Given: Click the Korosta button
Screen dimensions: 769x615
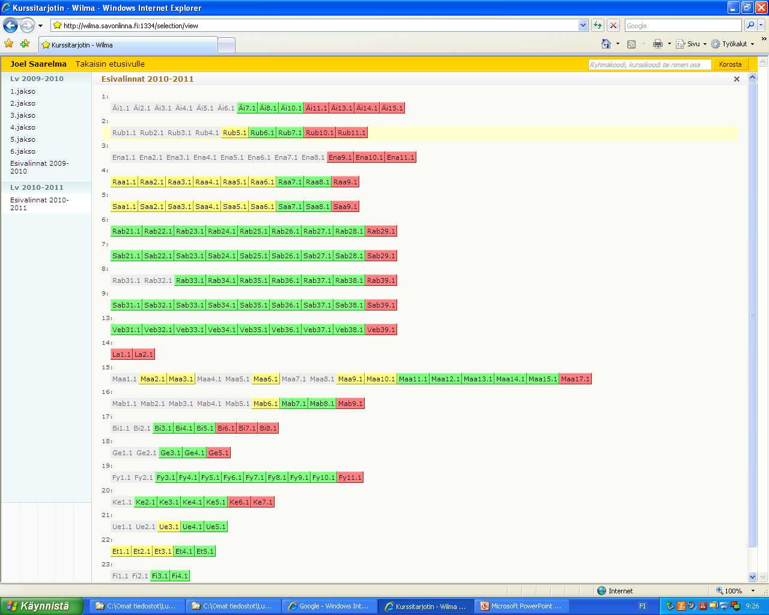Looking at the screenshot, I should tap(730, 64).
